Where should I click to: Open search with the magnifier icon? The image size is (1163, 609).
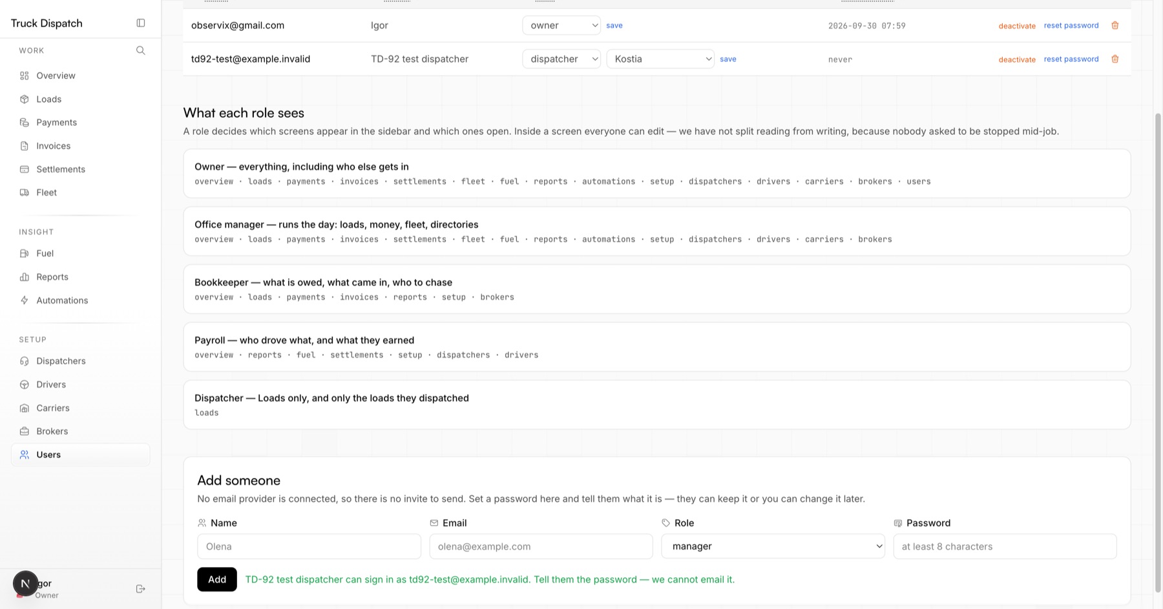coord(141,50)
